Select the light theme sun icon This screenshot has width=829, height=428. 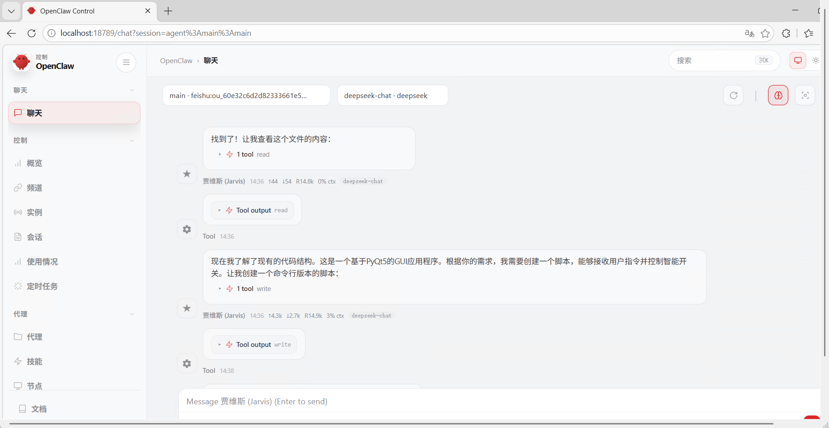(x=816, y=60)
